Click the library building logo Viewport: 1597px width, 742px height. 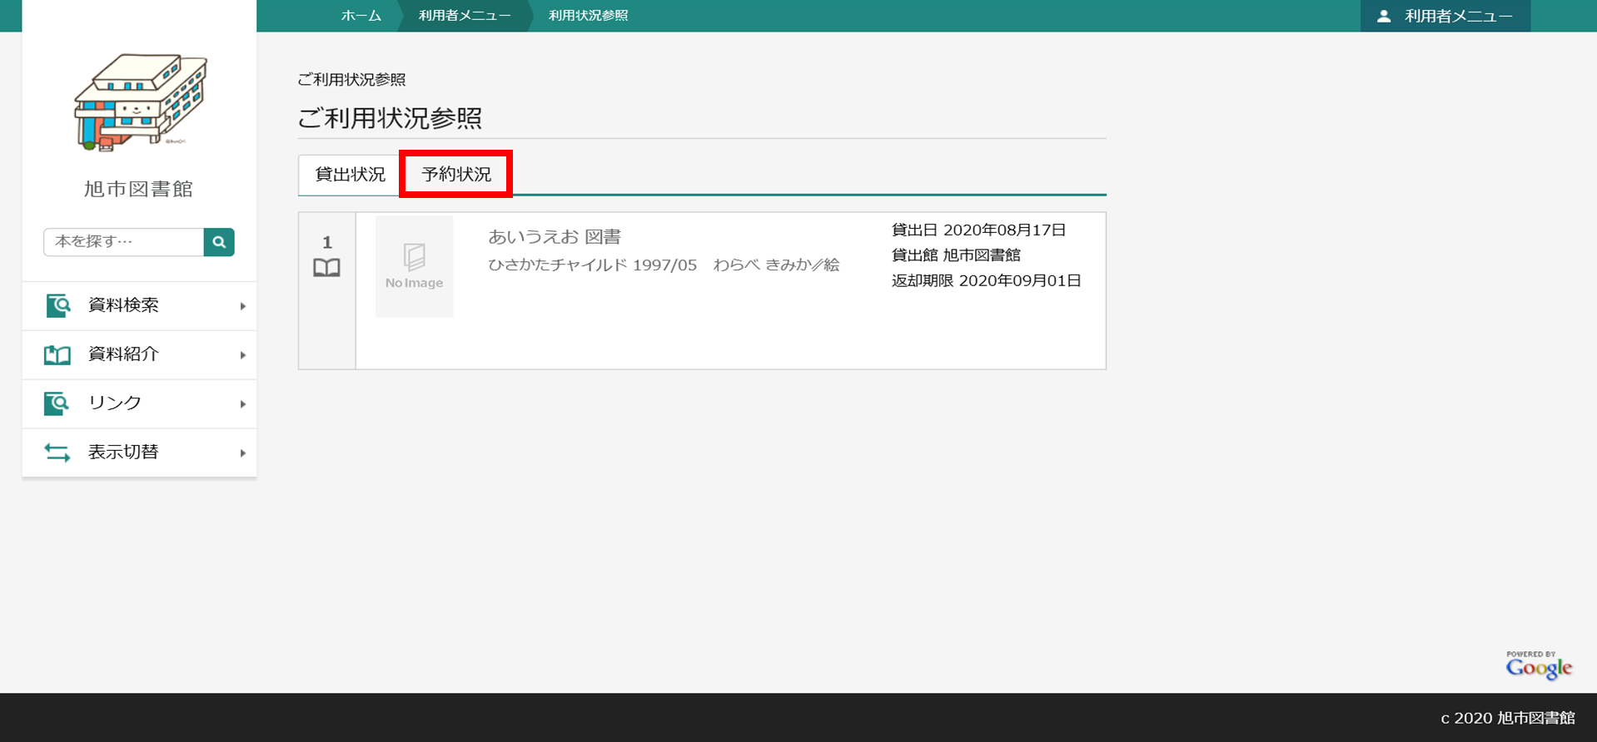point(140,102)
